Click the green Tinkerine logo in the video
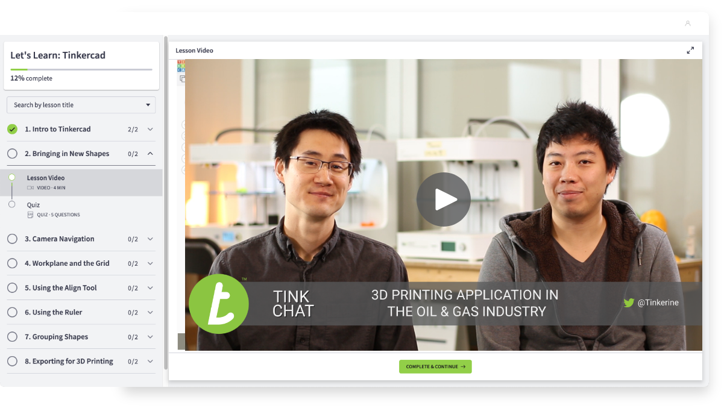This screenshot has height=411, width=727. click(x=219, y=304)
